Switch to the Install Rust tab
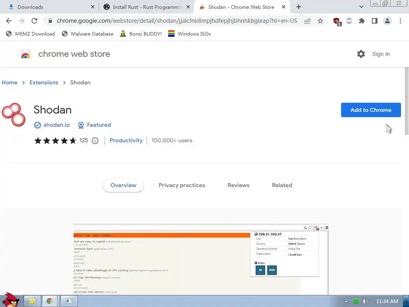Screen dimensions: 409x307 pos(147,7)
